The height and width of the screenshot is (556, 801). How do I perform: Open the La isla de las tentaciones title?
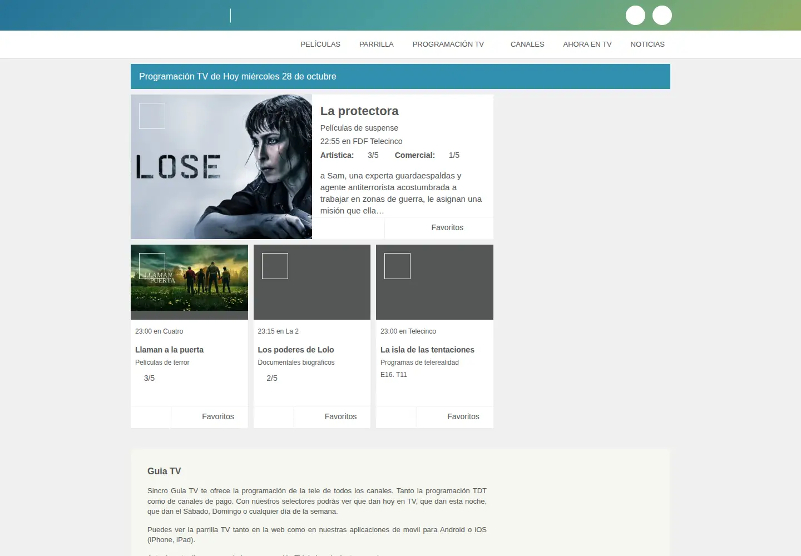coord(427,350)
